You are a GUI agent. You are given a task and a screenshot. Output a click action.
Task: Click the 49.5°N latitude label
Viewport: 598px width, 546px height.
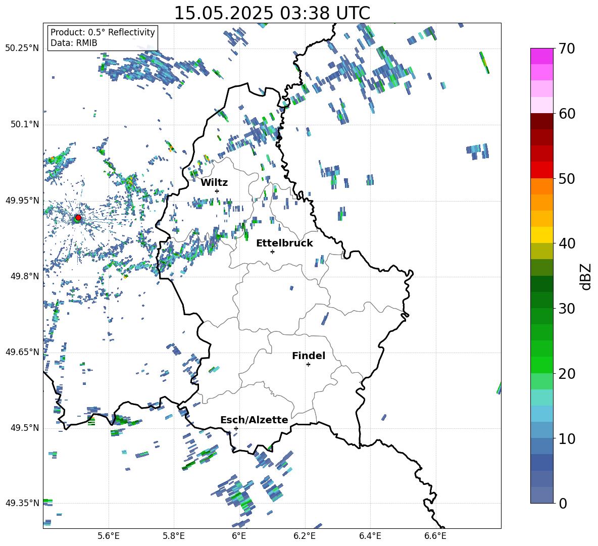click(25, 428)
